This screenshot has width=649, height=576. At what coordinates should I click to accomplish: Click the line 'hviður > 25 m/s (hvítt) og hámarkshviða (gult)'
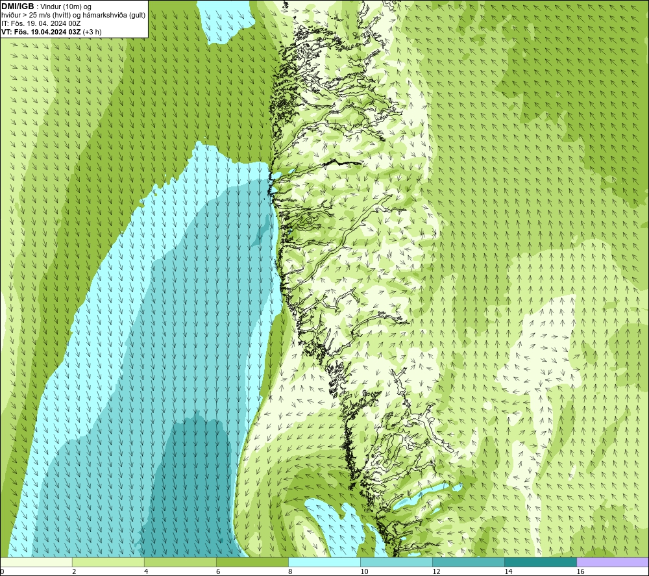(73, 16)
